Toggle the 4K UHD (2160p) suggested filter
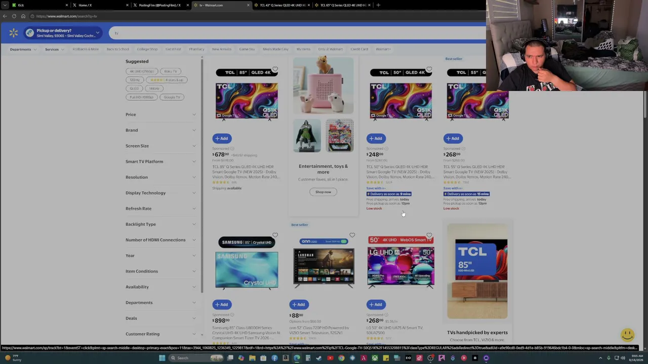Image resolution: width=648 pixels, height=364 pixels. [141, 71]
